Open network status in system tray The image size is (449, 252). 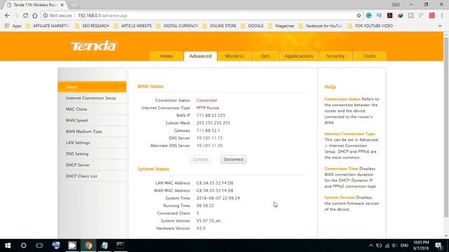click(x=387, y=246)
